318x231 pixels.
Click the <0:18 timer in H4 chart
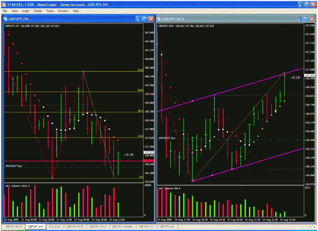pos(129,155)
